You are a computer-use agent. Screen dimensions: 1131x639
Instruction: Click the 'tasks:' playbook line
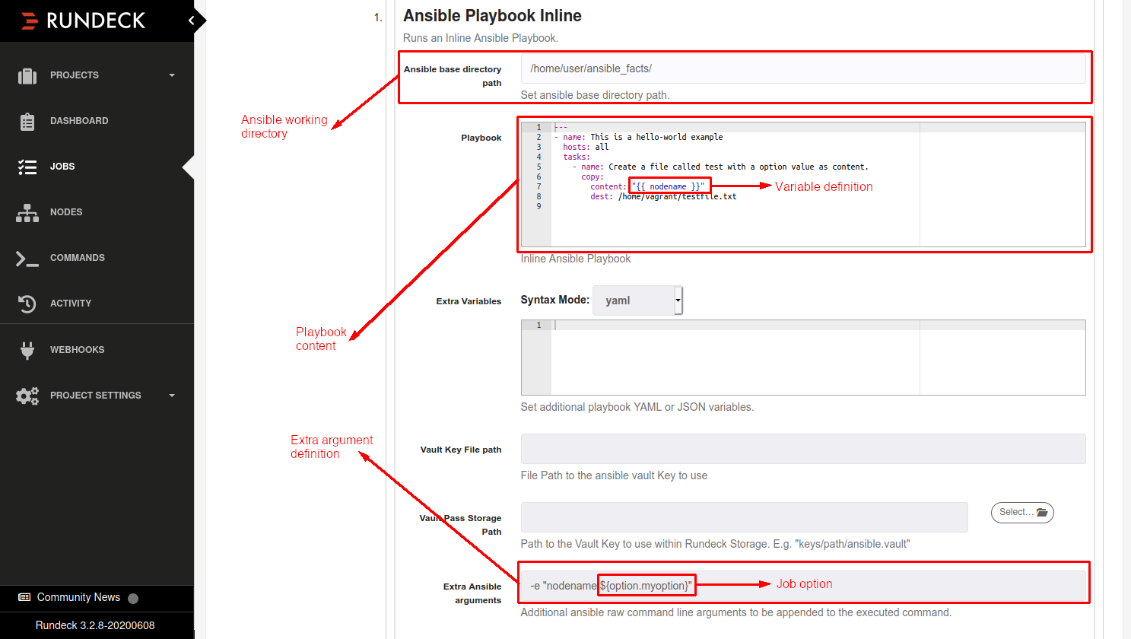click(577, 157)
